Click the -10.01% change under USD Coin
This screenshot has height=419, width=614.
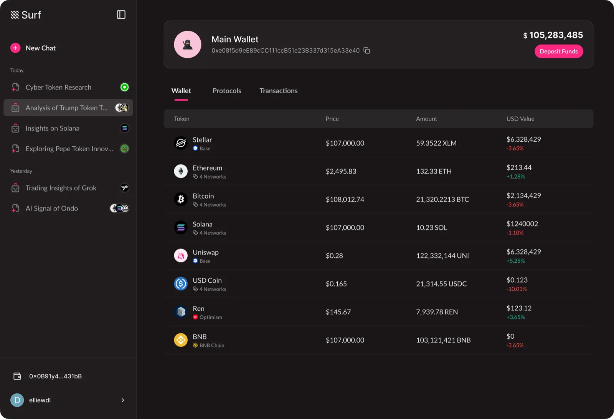pyautogui.click(x=517, y=289)
